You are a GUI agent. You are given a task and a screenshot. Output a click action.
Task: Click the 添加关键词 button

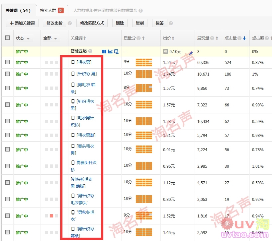click(22, 23)
